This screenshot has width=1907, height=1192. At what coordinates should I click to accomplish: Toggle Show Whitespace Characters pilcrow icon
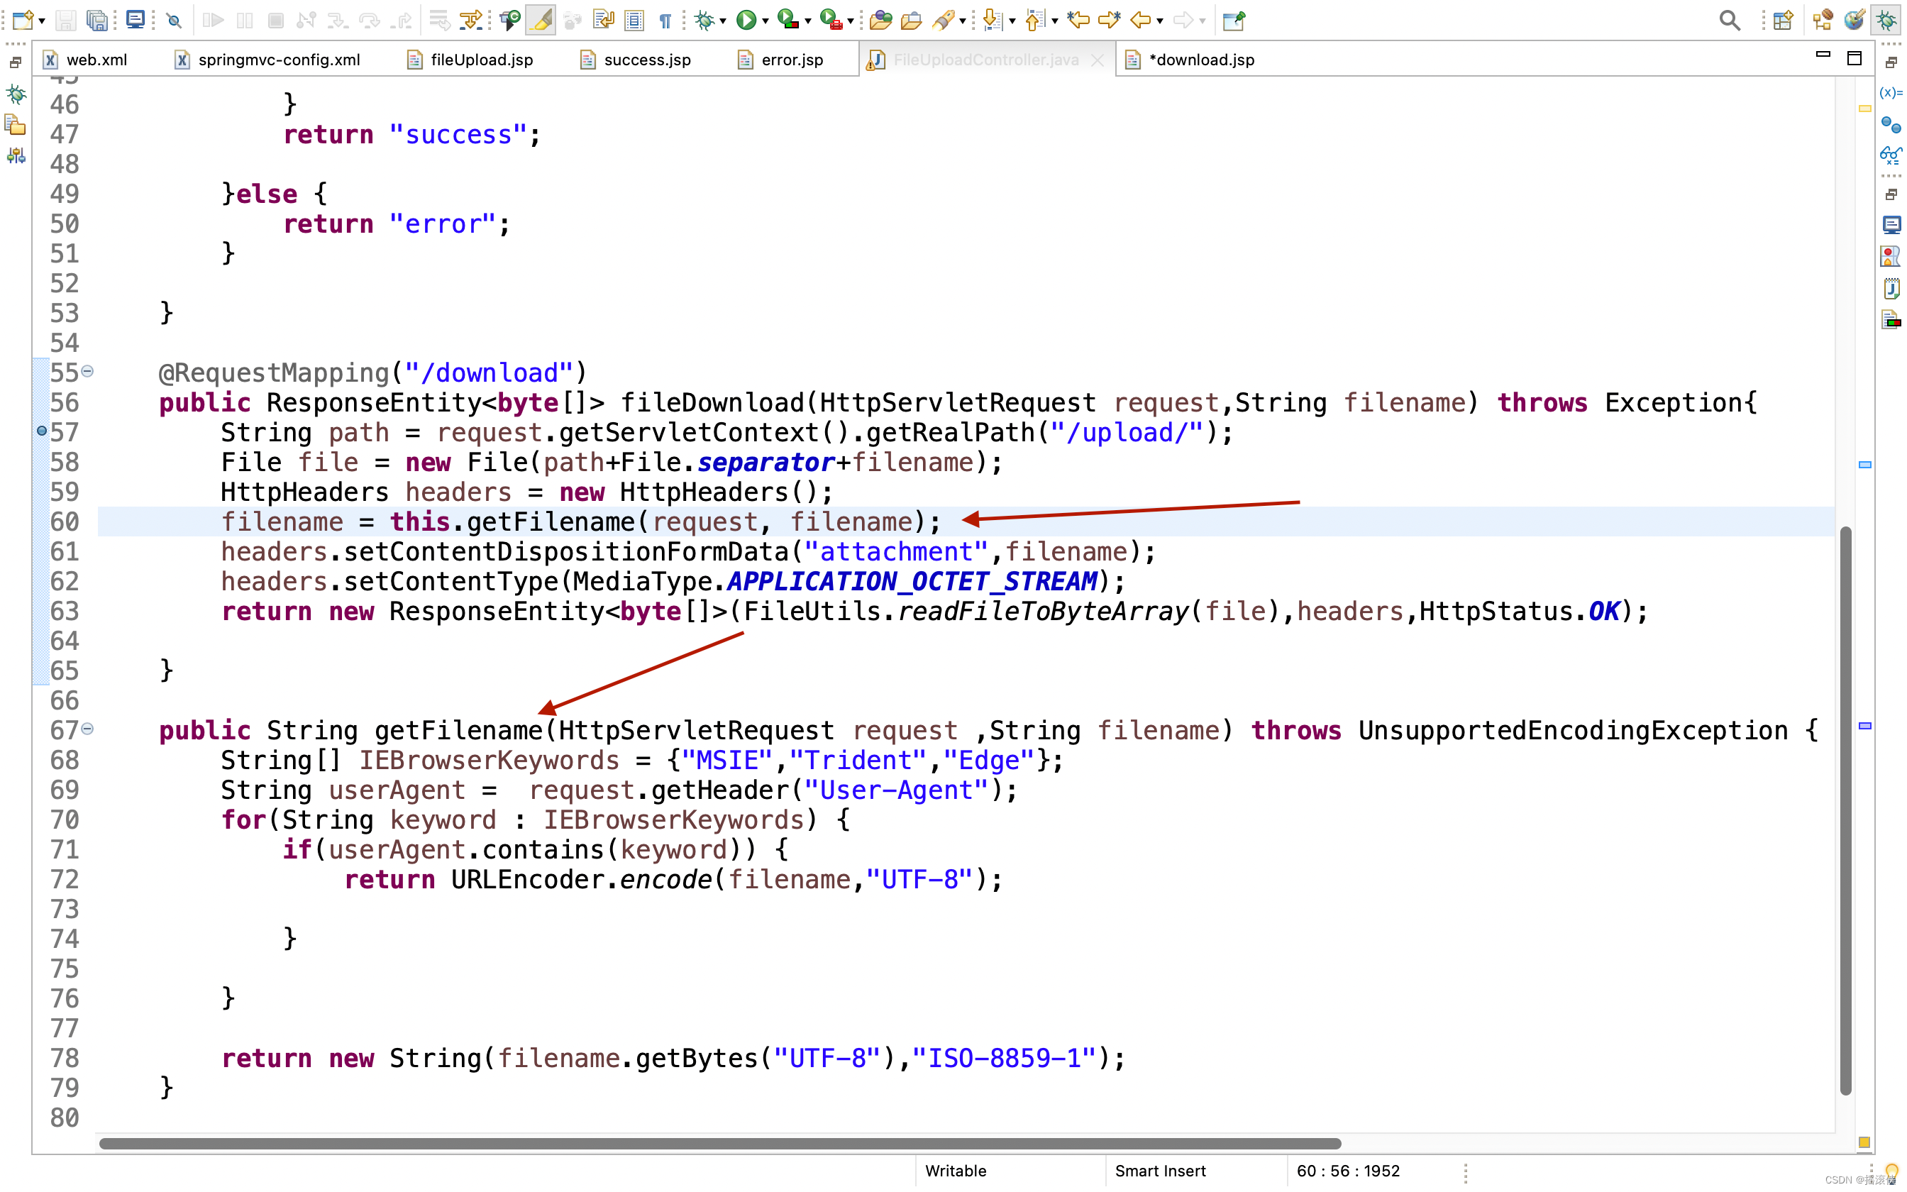(x=665, y=20)
